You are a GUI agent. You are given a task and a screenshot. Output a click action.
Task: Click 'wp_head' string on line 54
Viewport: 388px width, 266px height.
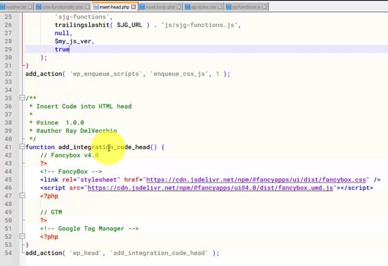pos(86,253)
